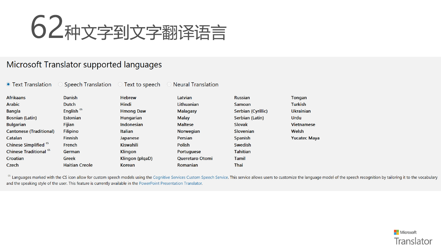Click the Czech entry
441x248 pixels.
(x=13, y=165)
